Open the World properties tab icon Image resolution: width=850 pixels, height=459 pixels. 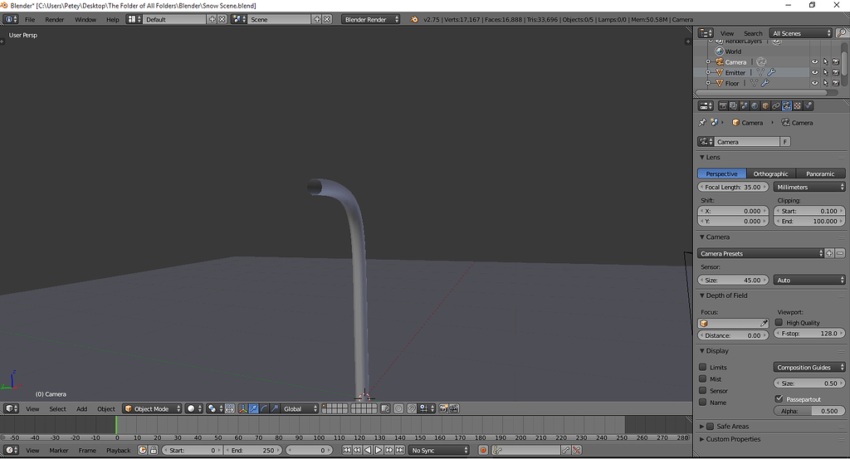pyautogui.click(x=755, y=105)
